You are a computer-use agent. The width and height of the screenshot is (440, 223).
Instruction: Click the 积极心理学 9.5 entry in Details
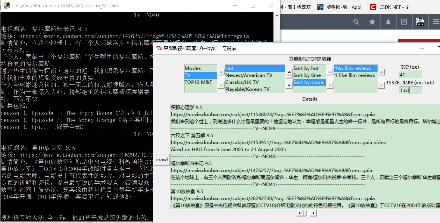pos(187,107)
